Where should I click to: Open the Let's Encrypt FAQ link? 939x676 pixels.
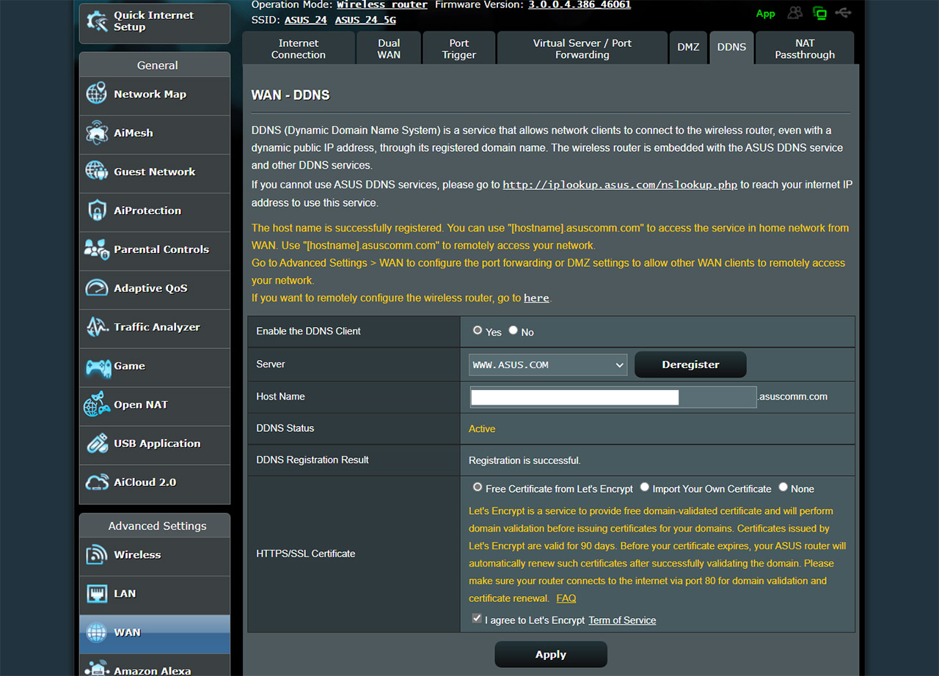click(566, 598)
